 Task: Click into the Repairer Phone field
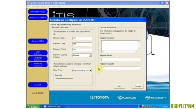[x=82, y=50]
